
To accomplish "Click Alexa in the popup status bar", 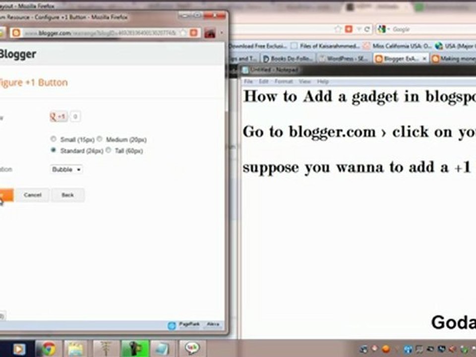I will (x=213, y=324).
